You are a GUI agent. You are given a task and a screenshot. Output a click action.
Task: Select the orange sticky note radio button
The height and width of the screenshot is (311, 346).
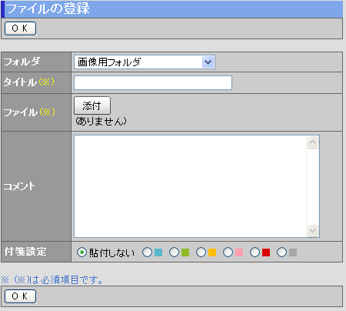[x=201, y=252]
